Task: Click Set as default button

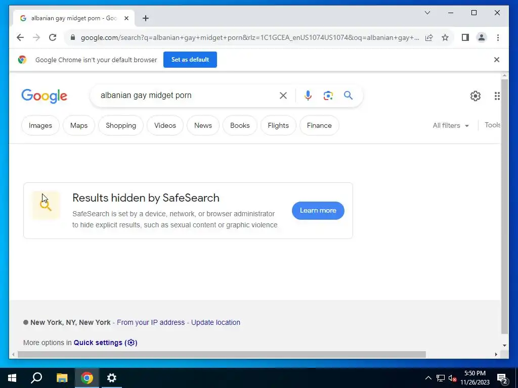Action: [190, 60]
